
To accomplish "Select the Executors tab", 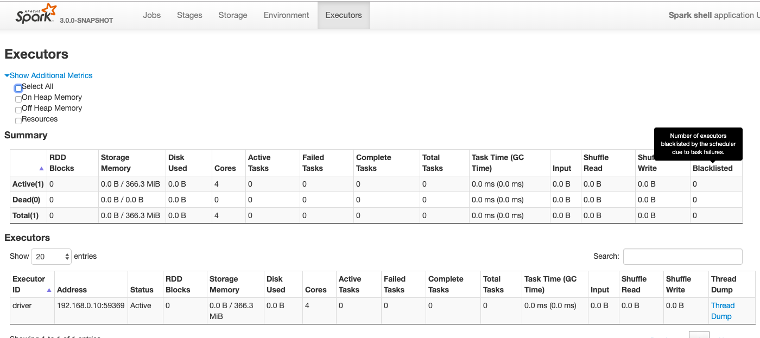I will pos(344,15).
